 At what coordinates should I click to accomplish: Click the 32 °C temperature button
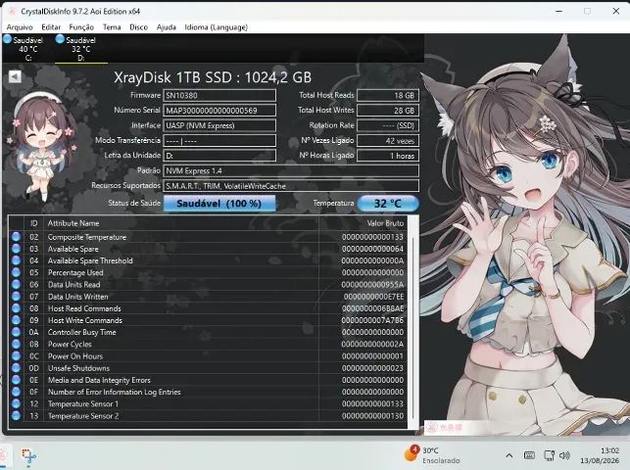click(x=388, y=204)
